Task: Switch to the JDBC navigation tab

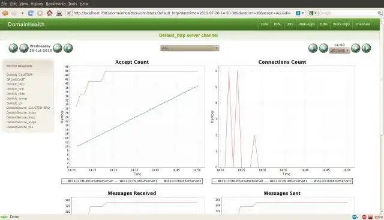Action: click(277, 24)
